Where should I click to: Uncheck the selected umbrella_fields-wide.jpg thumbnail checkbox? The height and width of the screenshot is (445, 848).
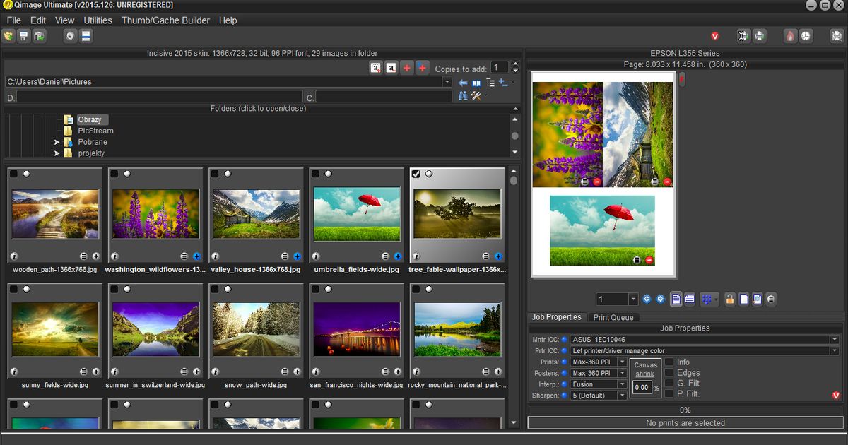pyautogui.click(x=316, y=172)
